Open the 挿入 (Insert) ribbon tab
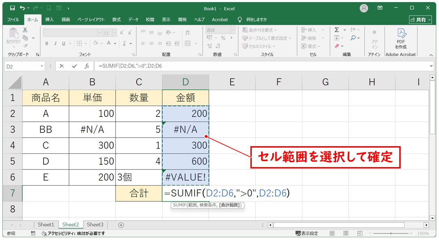This screenshot has width=439, height=240. pos(50,20)
